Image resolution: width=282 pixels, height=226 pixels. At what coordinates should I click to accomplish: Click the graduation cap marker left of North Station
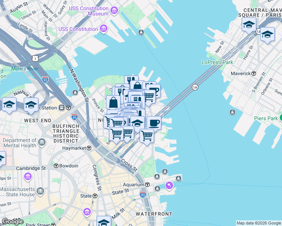coord(9,105)
